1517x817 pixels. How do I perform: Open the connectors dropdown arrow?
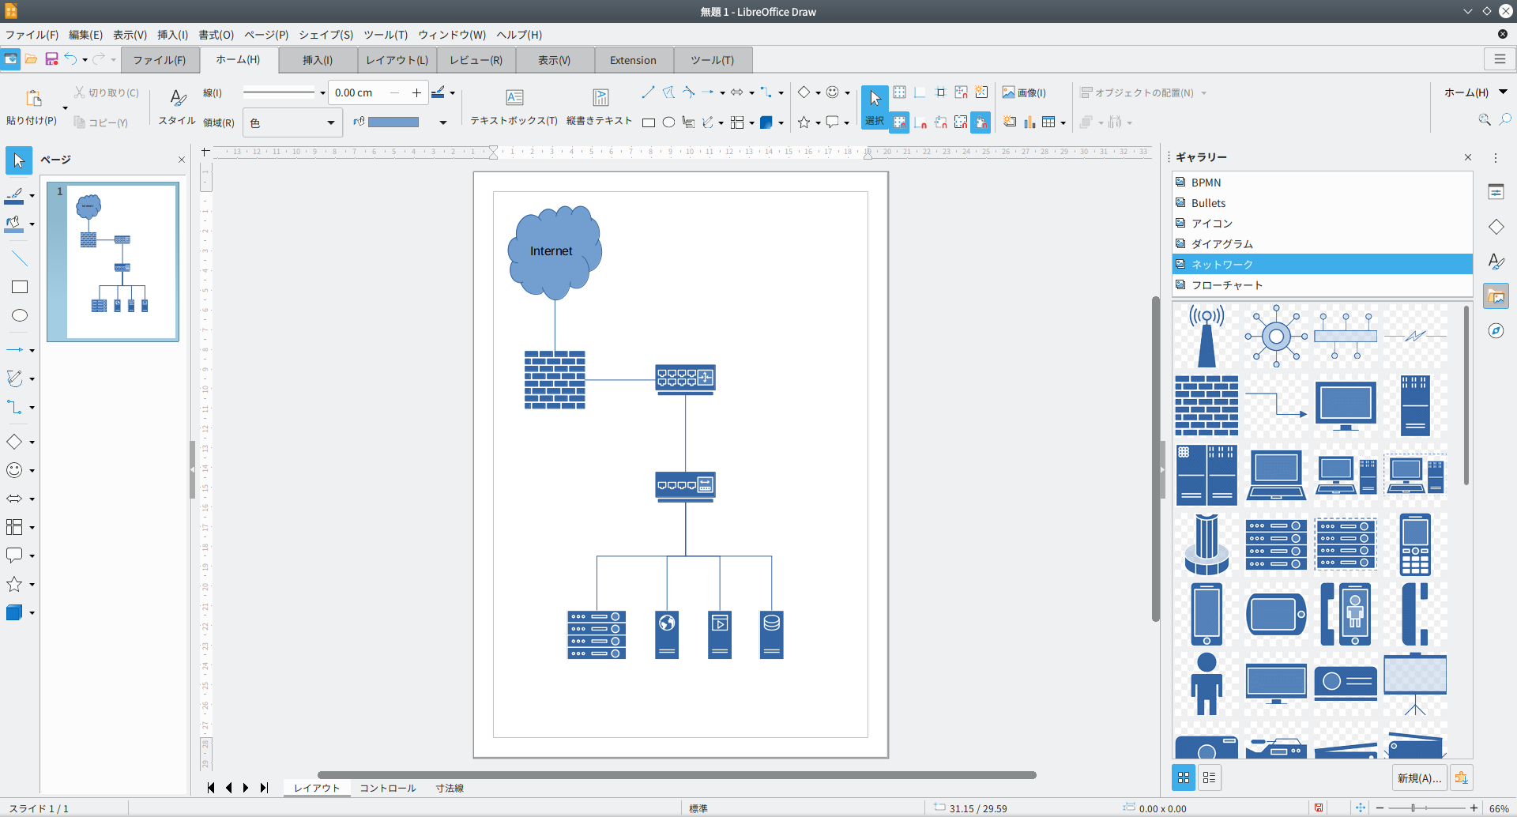click(781, 92)
